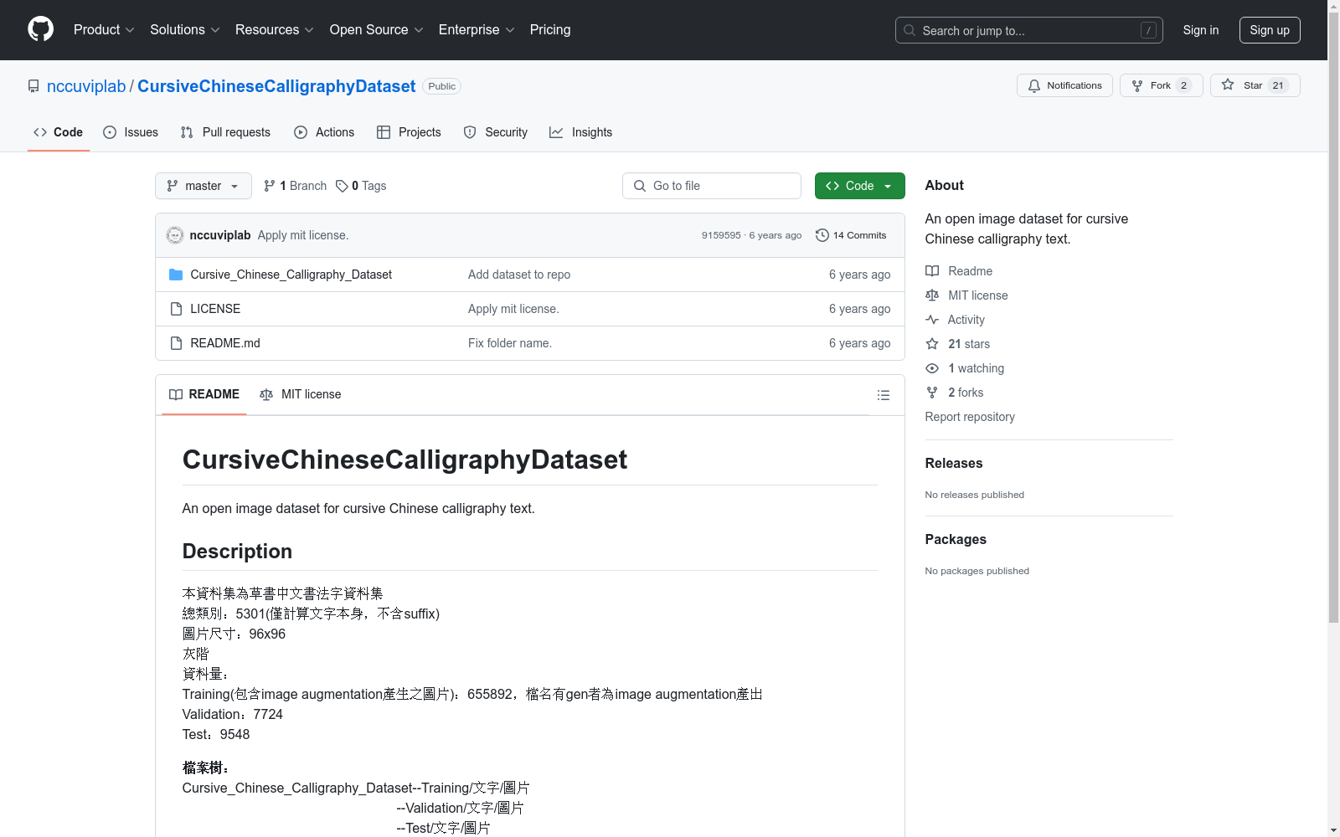Switch to the Issues tab
1340x837 pixels.
pos(131,132)
